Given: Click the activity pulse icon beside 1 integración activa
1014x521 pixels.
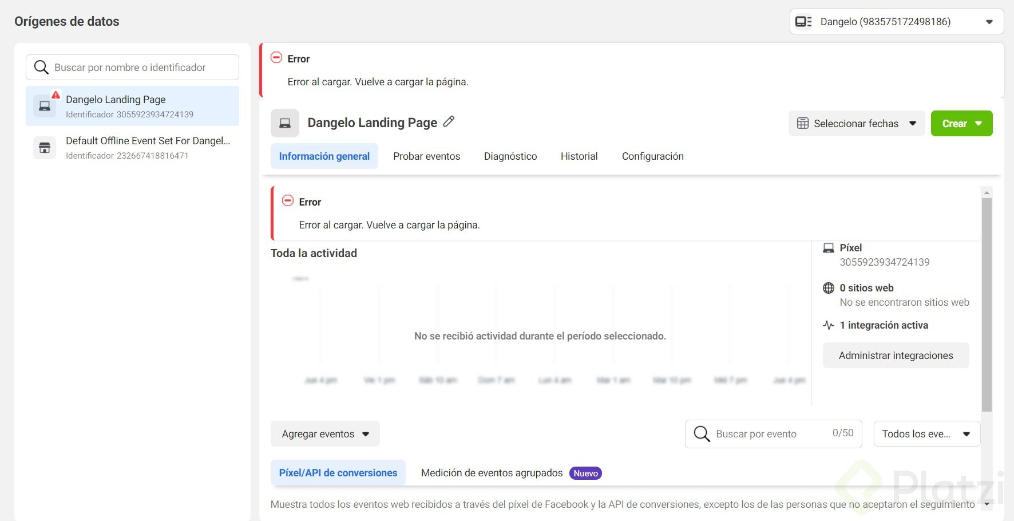Looking at the screenshot, I should point(829,325).
